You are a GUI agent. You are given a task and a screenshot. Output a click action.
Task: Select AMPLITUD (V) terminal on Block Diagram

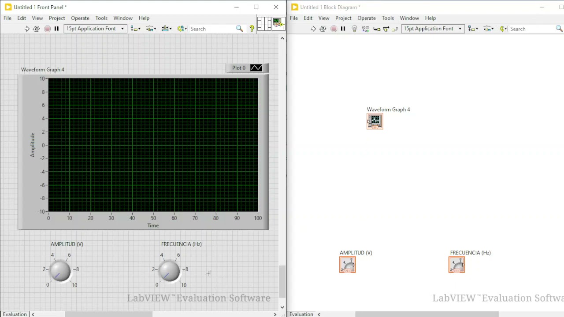[x=348, y=265]
